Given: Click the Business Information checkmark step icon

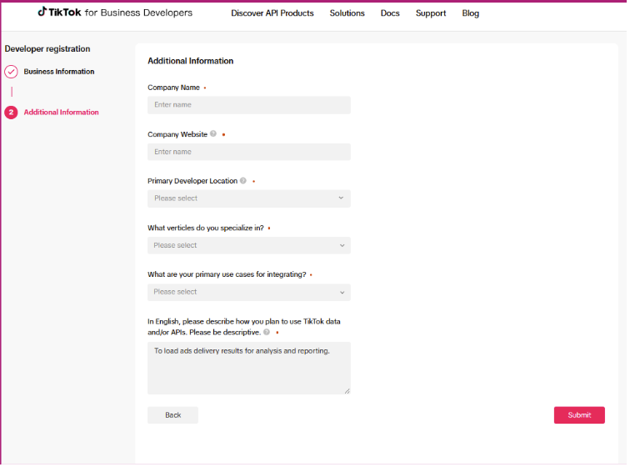Looking at the screenshot, I should coord(11,72).
